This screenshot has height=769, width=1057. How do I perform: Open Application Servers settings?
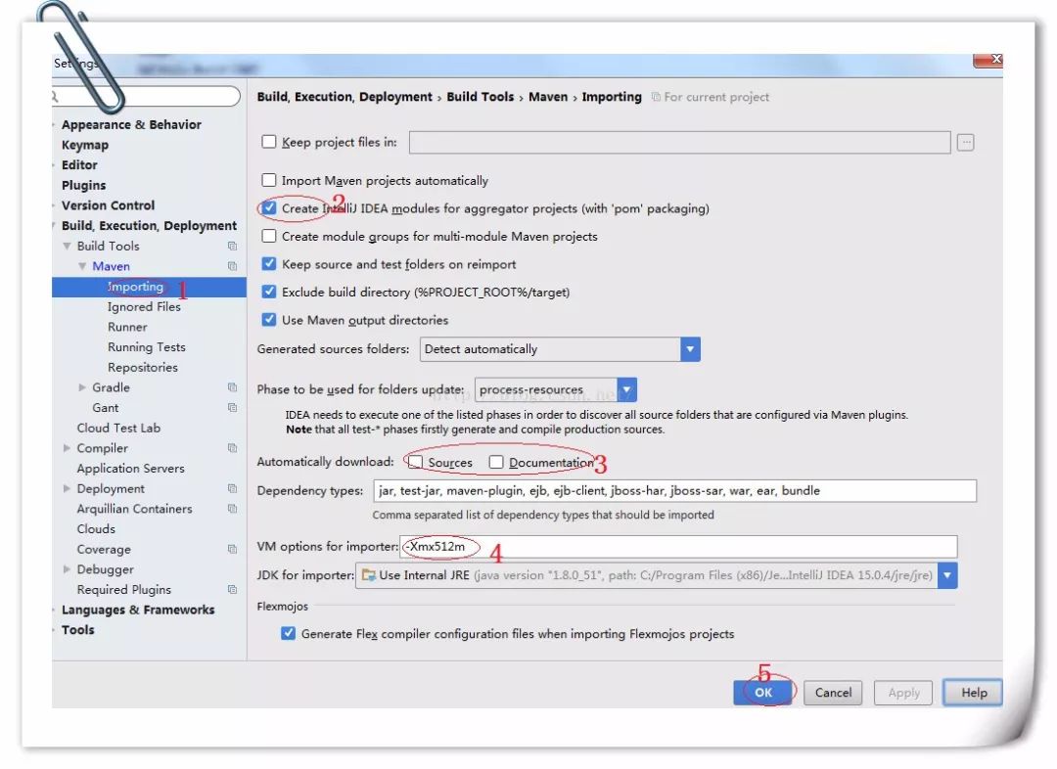pos(131,469)
